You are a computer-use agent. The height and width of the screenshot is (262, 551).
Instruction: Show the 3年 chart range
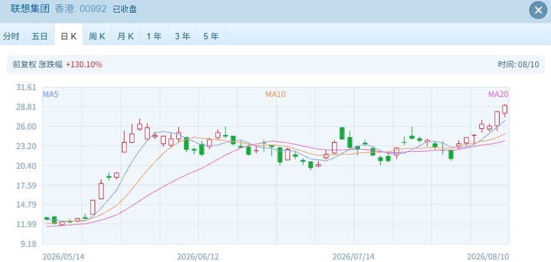tap(183, 36)
